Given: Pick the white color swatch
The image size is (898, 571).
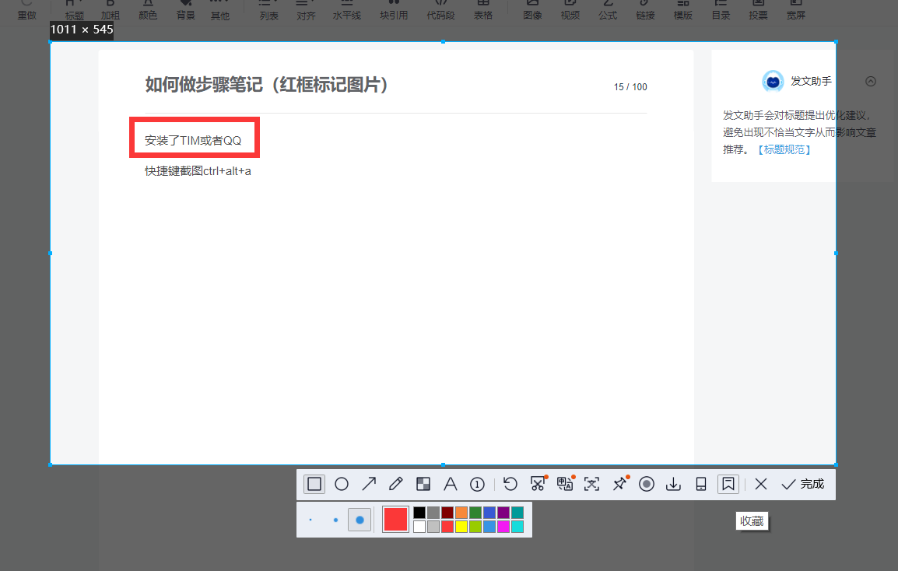Looking at the screenshot, I should [419, 527].
